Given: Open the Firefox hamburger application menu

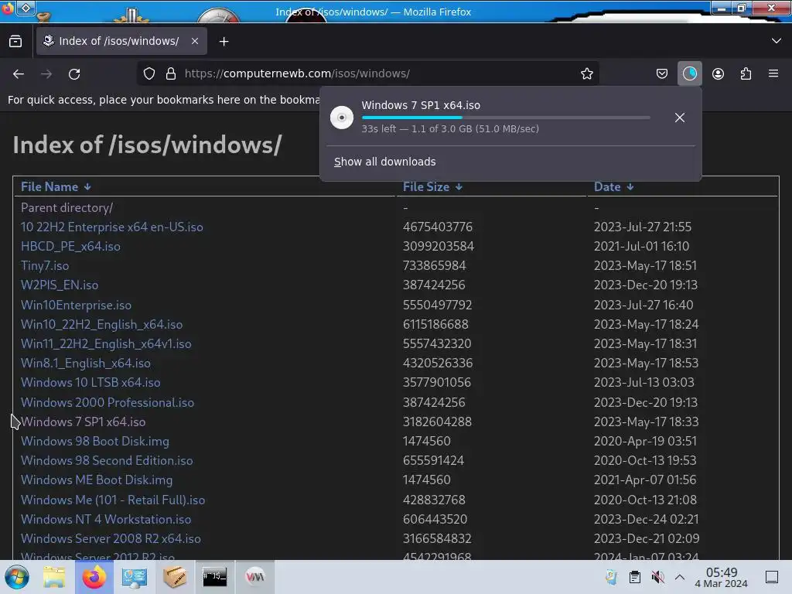Looking at the screenshot, I should coord(773,73).
